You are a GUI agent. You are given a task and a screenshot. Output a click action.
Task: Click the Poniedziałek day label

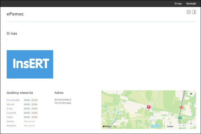(x=13, y=100)
